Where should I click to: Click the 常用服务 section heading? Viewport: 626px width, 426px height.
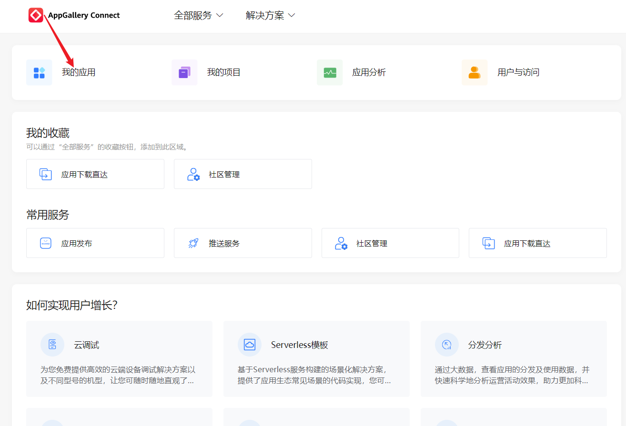(48, 215)
